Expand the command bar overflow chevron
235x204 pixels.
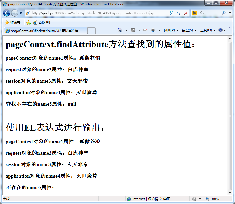(x=230, y=28)
